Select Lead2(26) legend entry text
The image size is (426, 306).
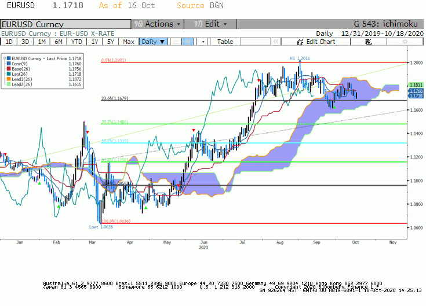point(22,84)
